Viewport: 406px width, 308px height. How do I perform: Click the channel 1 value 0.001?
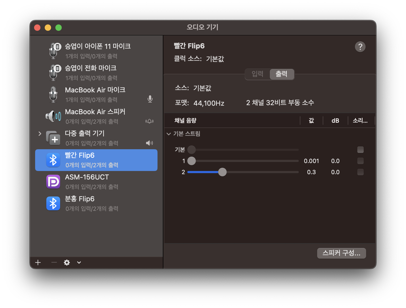click(x=311, y=161)
